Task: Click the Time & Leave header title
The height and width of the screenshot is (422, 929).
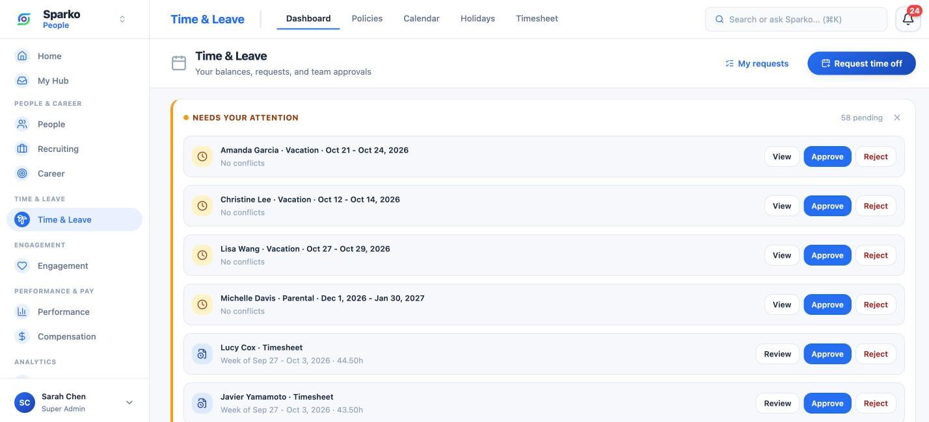Action: tap(208, 19)
